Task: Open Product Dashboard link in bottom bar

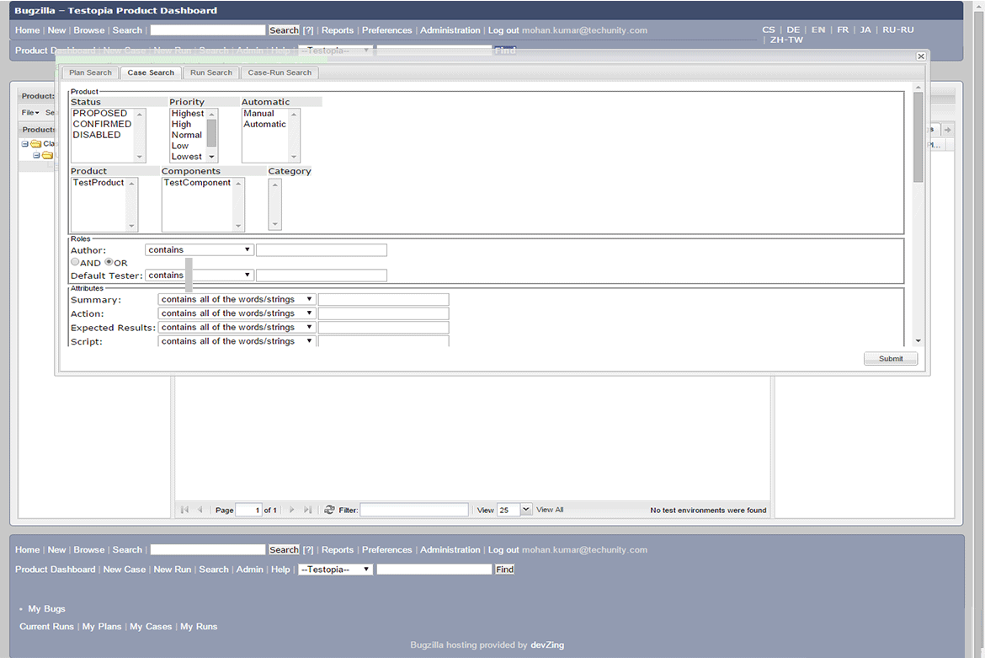Action: [56, 570]
